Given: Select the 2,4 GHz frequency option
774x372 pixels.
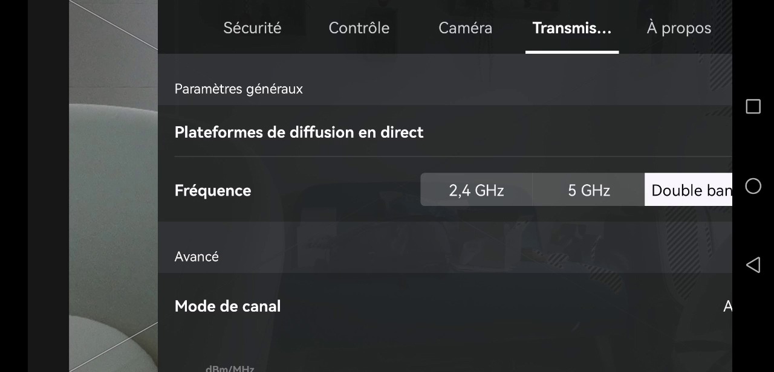Looking at the screenshot, I should [x=476, y=190].
